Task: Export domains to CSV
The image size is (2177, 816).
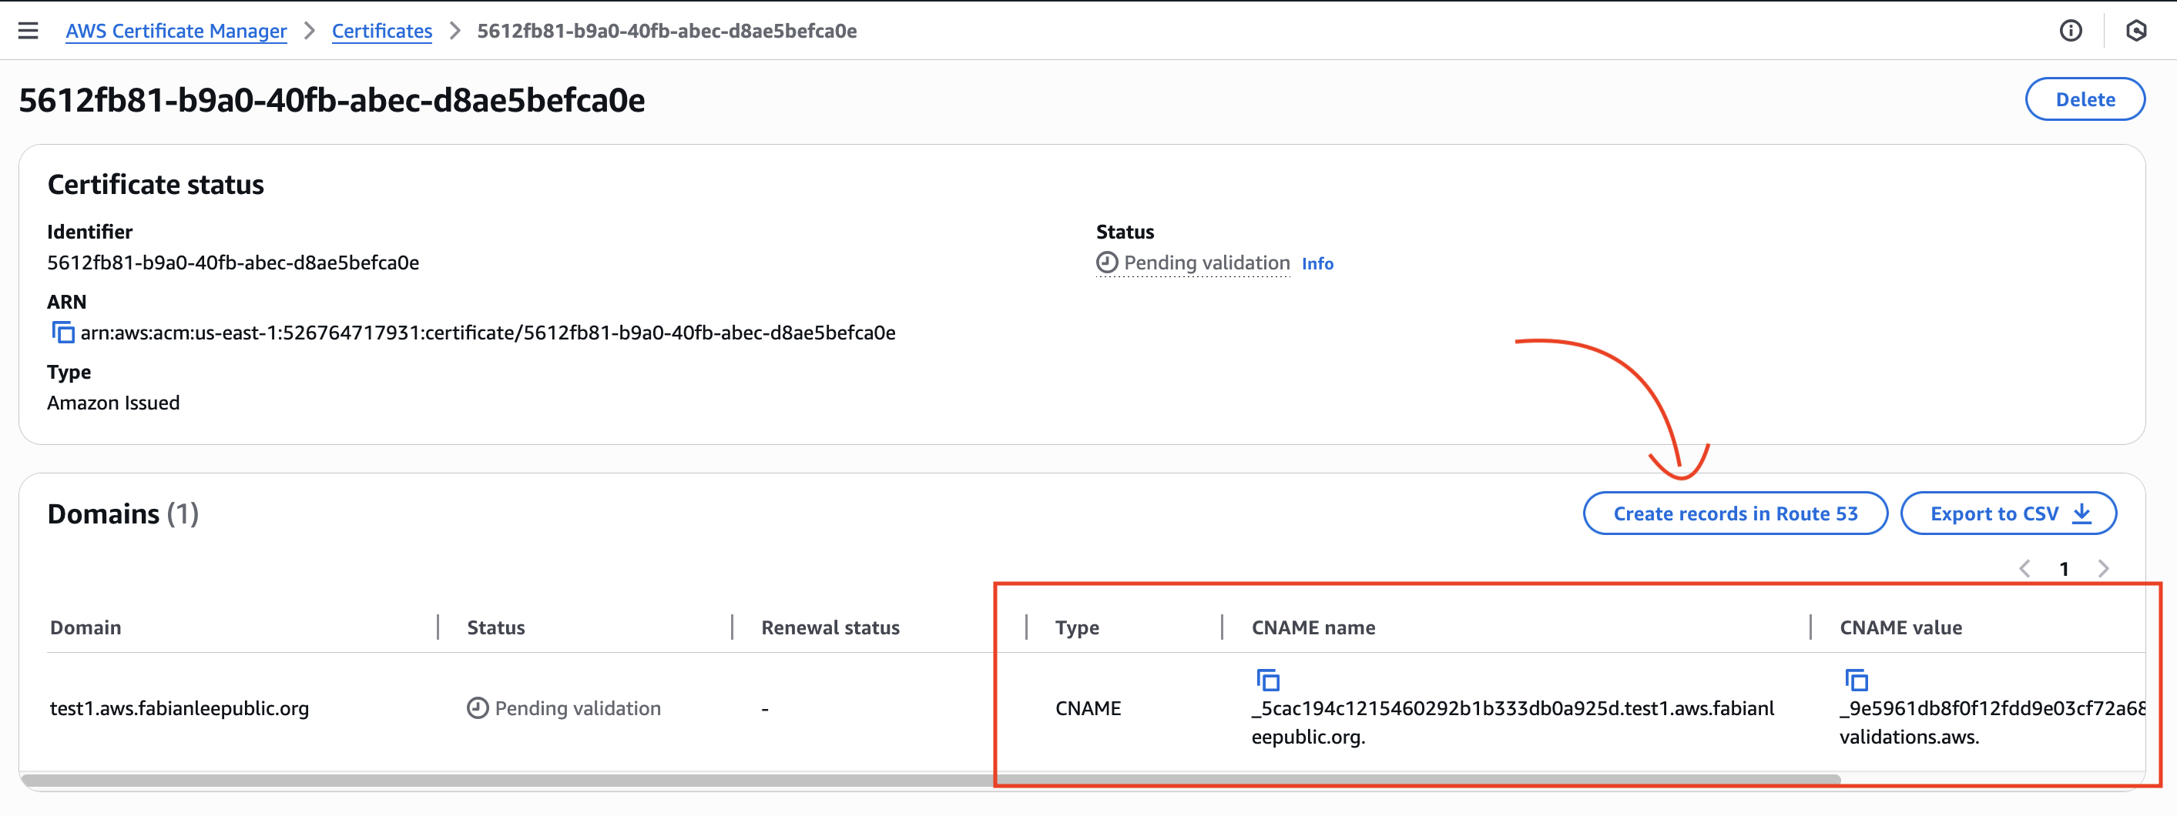Action: pyautogui.click(x=2007, y=513)
